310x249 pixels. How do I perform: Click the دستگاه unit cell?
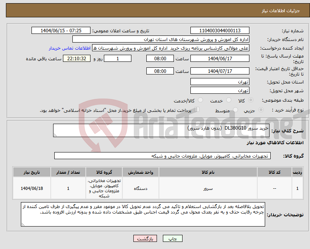click(x=140, y=188)
